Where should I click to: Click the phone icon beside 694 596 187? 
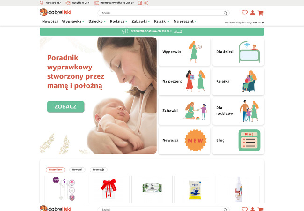42,3
